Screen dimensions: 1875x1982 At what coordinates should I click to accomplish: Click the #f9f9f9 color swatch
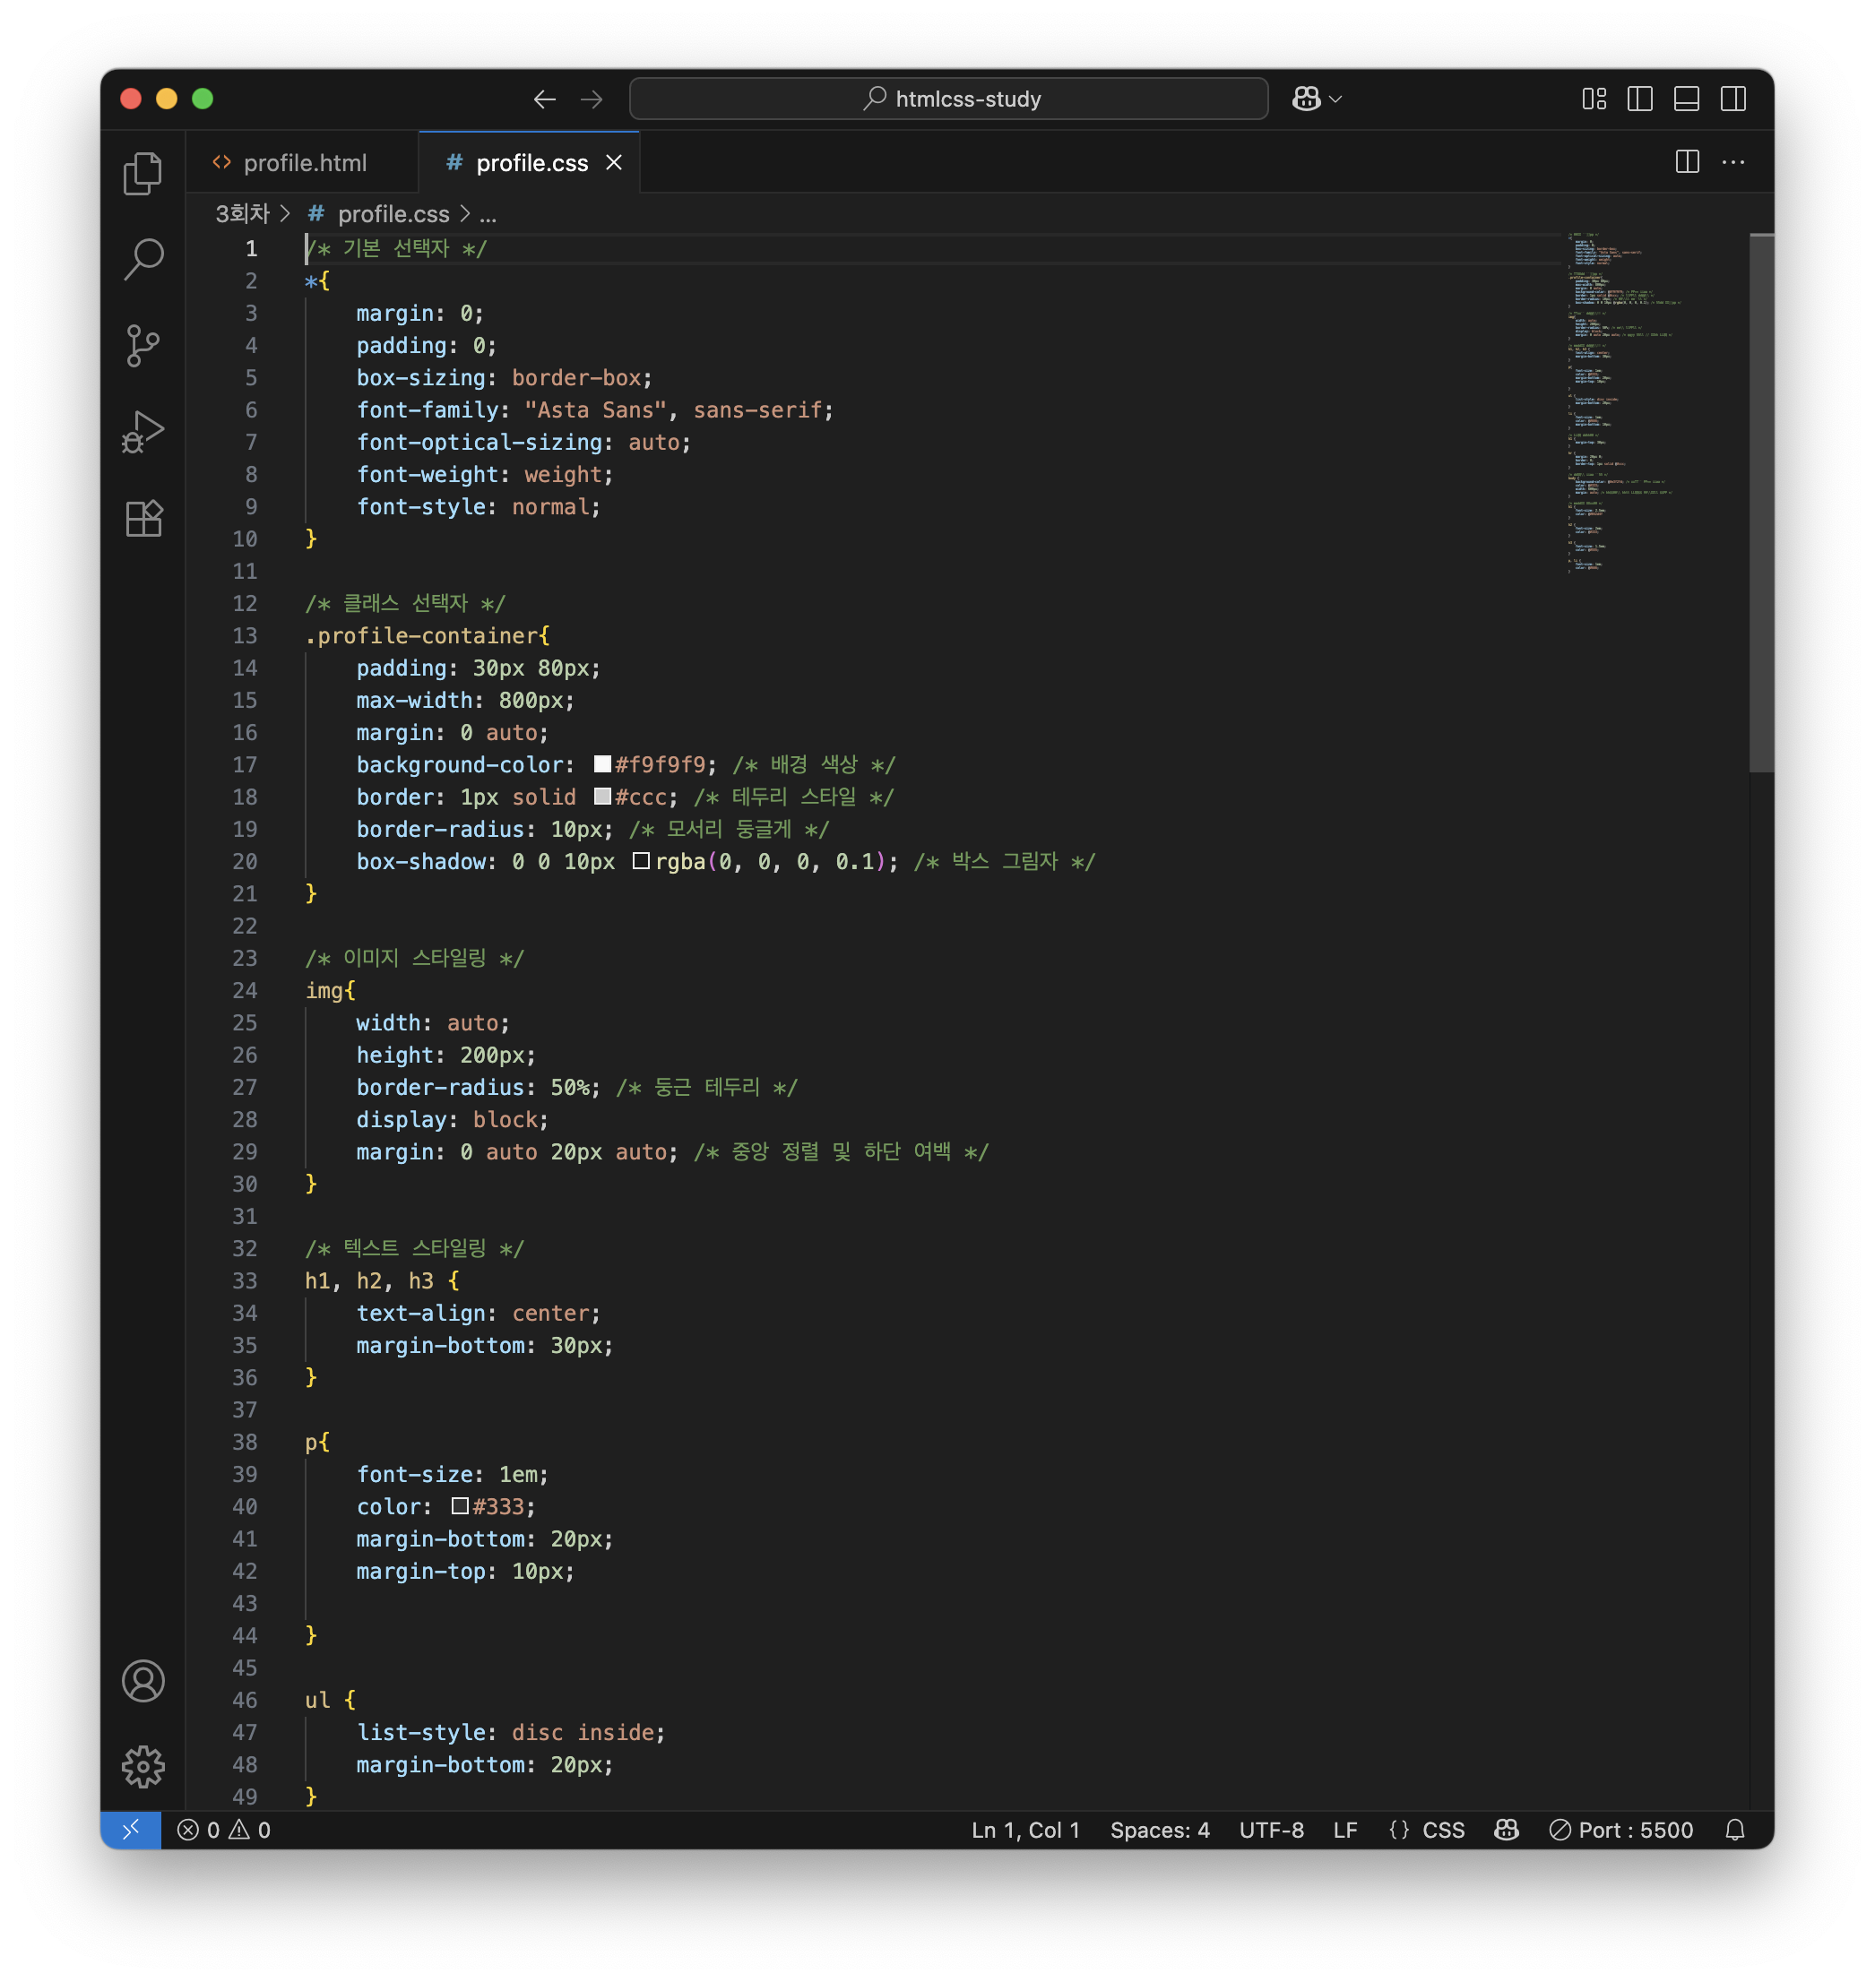point(602,764)
